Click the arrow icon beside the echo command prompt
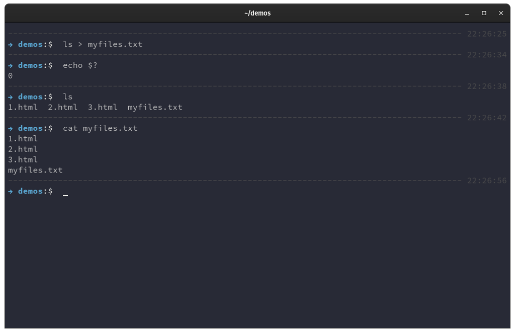This screenshot has height=333, width=515. (x=10, y=65)
